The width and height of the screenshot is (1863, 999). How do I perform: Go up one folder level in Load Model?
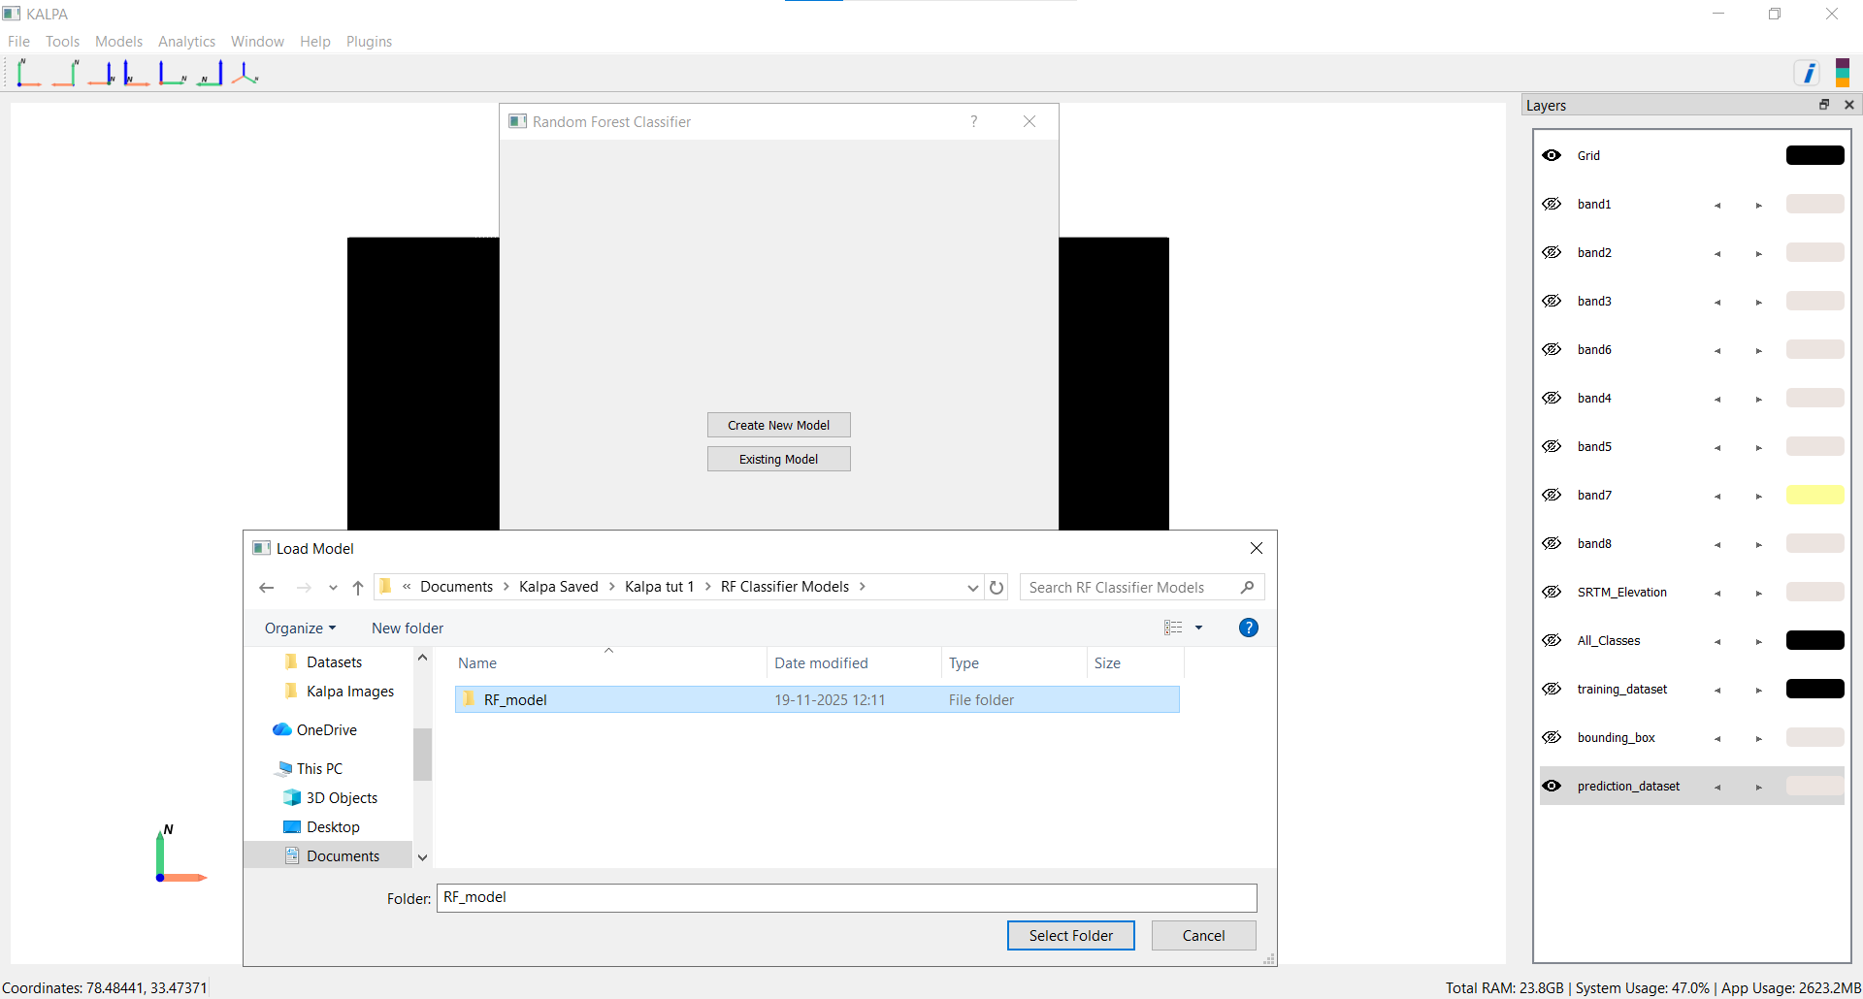click(358, 588)
